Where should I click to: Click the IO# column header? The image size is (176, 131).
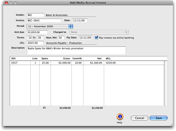13,59
